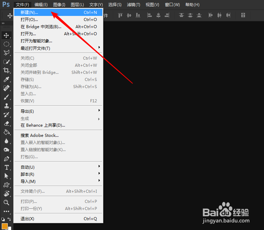Select the Paint Bucket tool
Screen dimensions: 264x230
click(6, 132)
